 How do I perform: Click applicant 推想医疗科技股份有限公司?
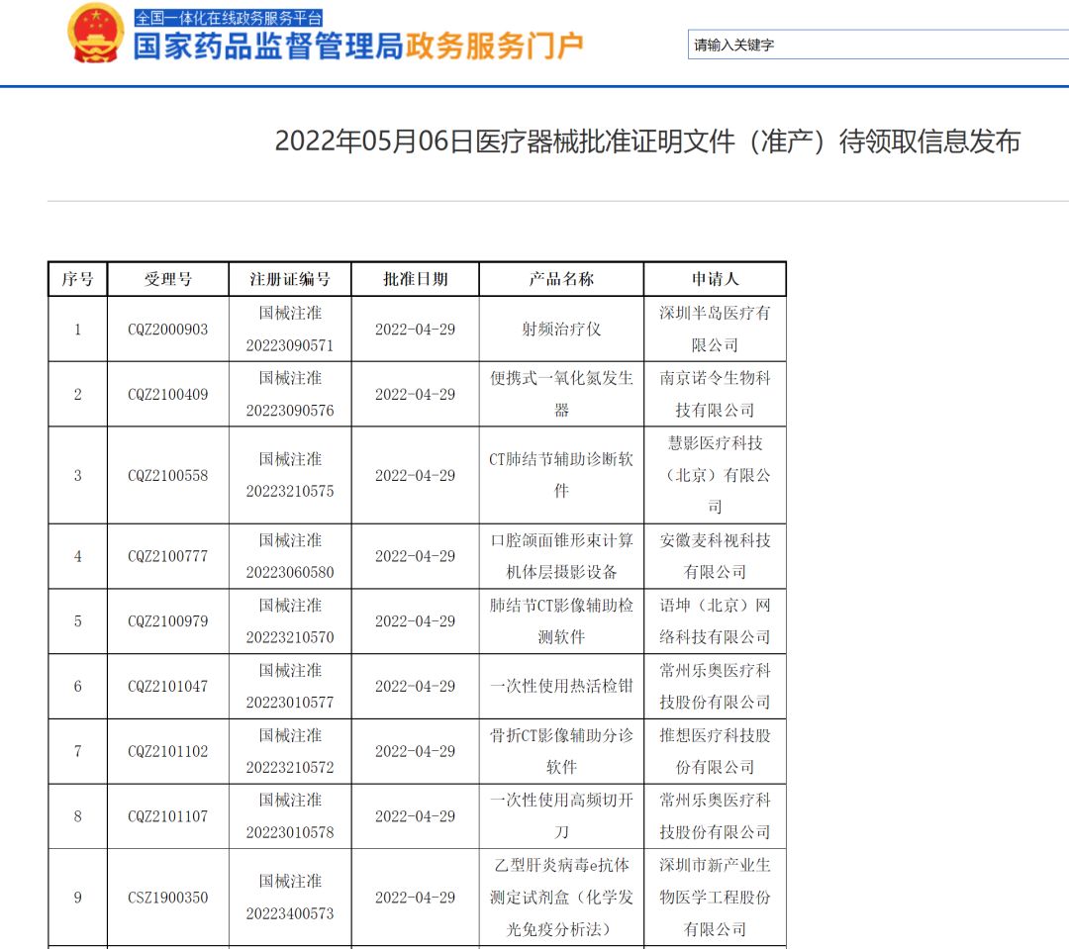click(715, 751)
